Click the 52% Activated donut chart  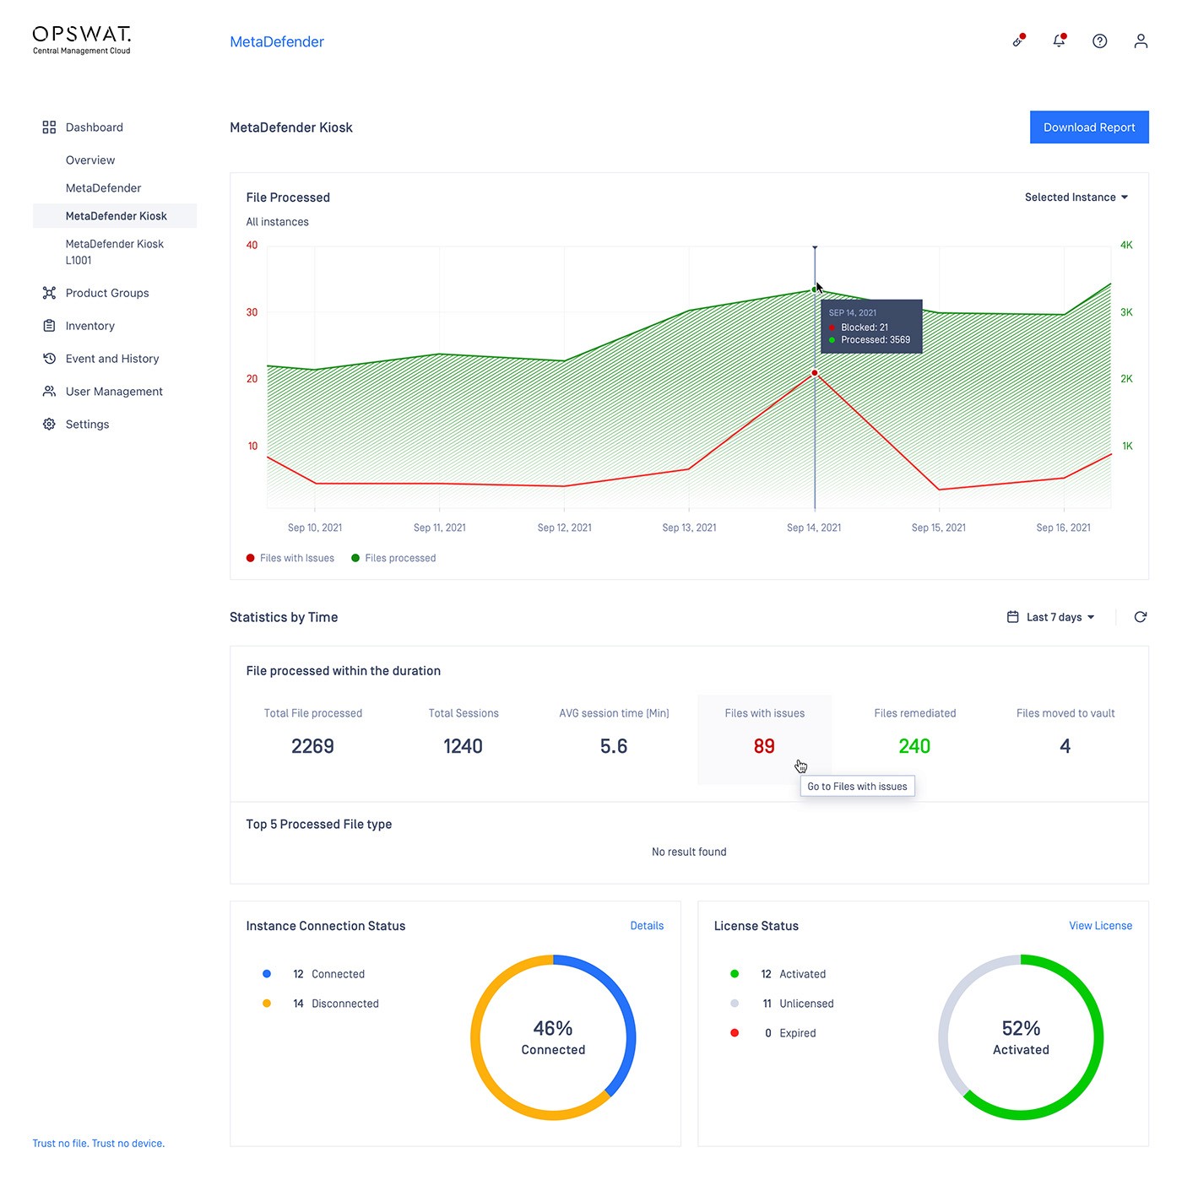pos(1021,1037)
